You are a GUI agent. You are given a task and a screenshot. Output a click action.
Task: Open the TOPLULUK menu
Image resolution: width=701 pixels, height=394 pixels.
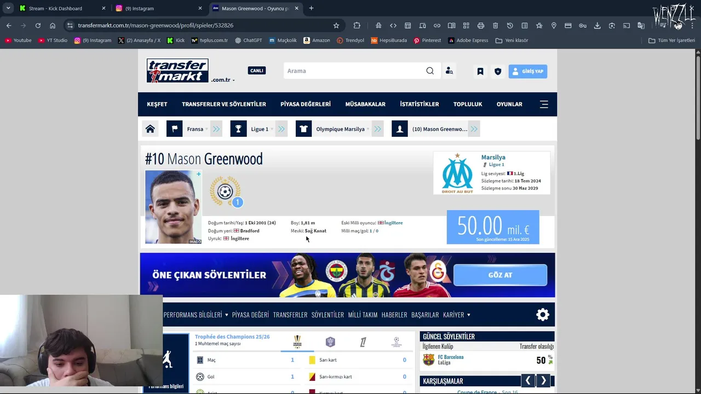click(x=468, y=104)
